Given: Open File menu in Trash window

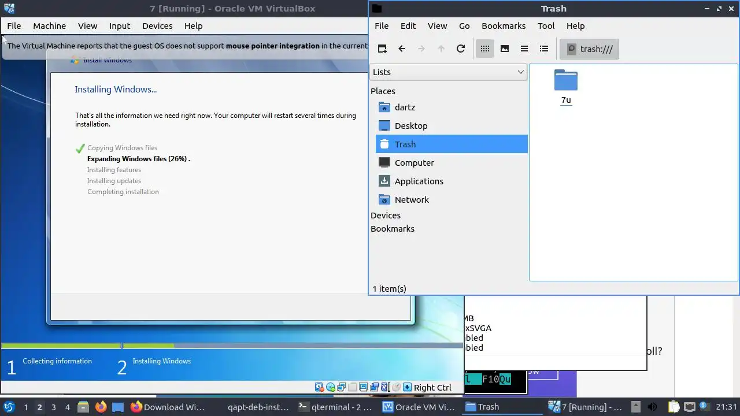Looking at the screenshot, I should pos(382,25).
